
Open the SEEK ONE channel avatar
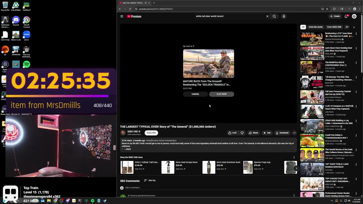[123, 133]
